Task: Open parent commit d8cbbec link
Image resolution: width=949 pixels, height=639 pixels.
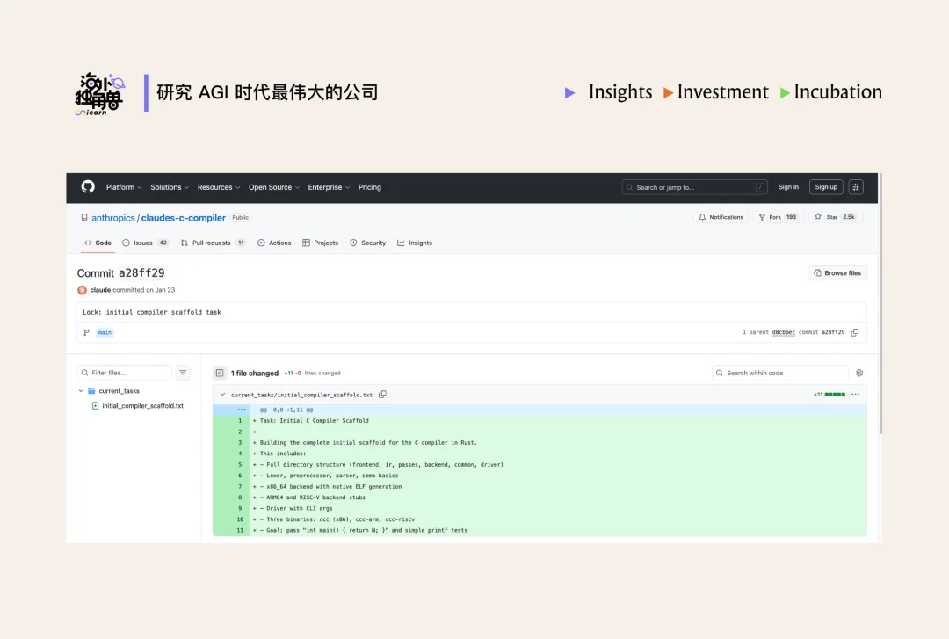Action: click(x=783, y=331)
